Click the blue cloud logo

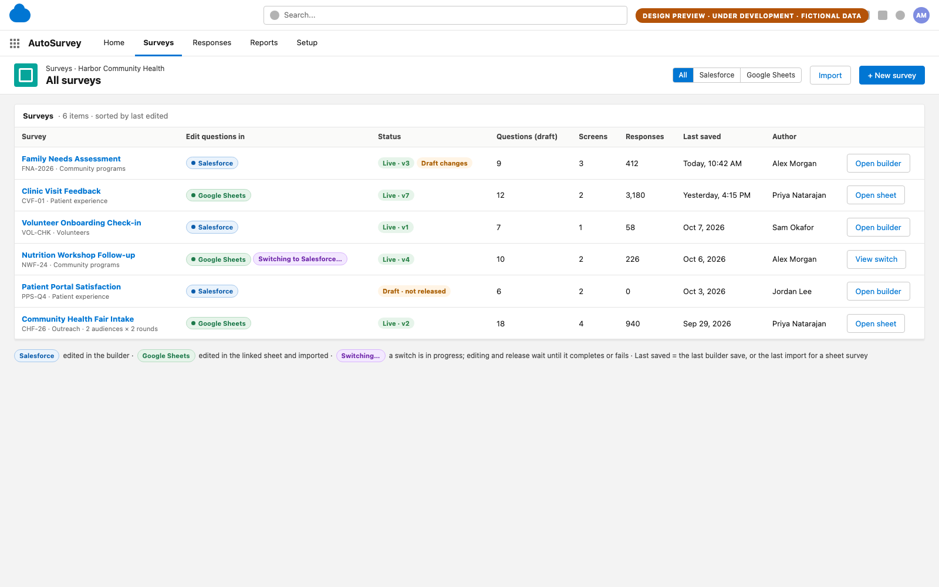pyautogui.click(x=20, y=14)
